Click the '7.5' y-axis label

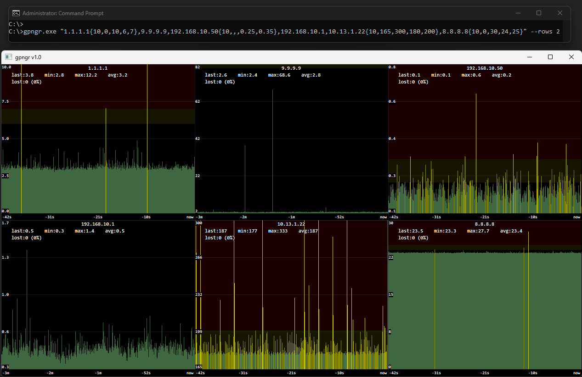coord(6,101)
